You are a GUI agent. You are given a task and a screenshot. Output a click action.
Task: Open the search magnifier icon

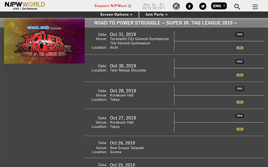coord(237,7)
